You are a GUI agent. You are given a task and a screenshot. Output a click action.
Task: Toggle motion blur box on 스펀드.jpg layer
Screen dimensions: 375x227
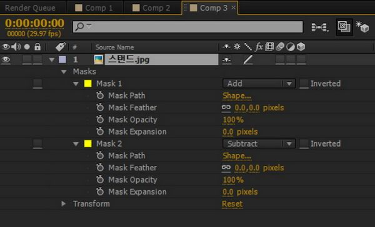pos(280,59)
